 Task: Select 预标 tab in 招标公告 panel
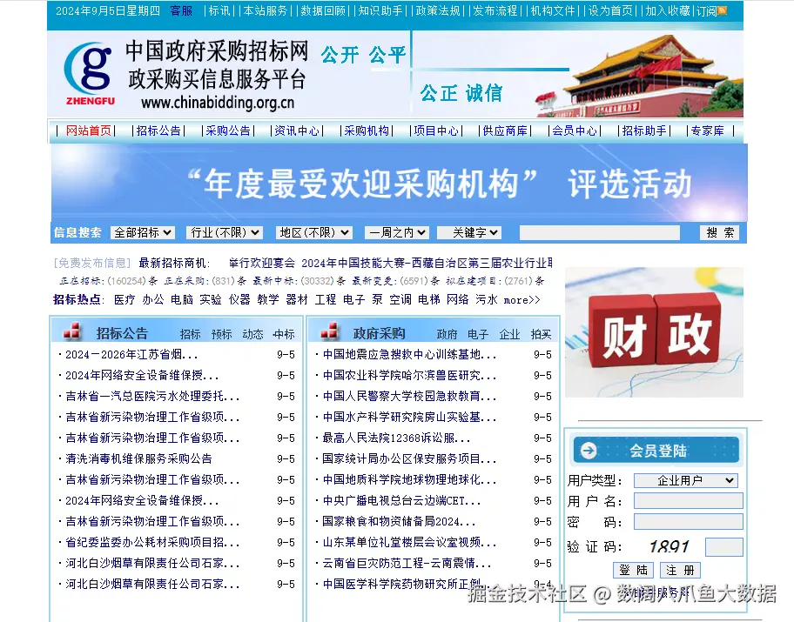221,334
